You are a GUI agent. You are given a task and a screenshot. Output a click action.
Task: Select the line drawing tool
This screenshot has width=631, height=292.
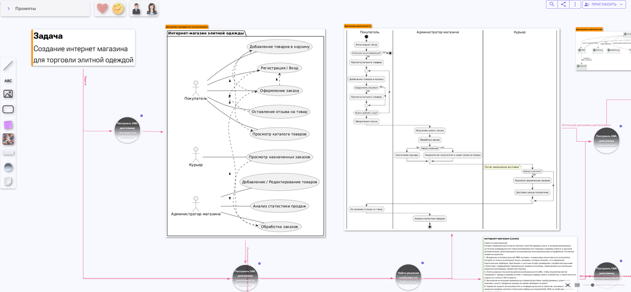pos(8,66)
